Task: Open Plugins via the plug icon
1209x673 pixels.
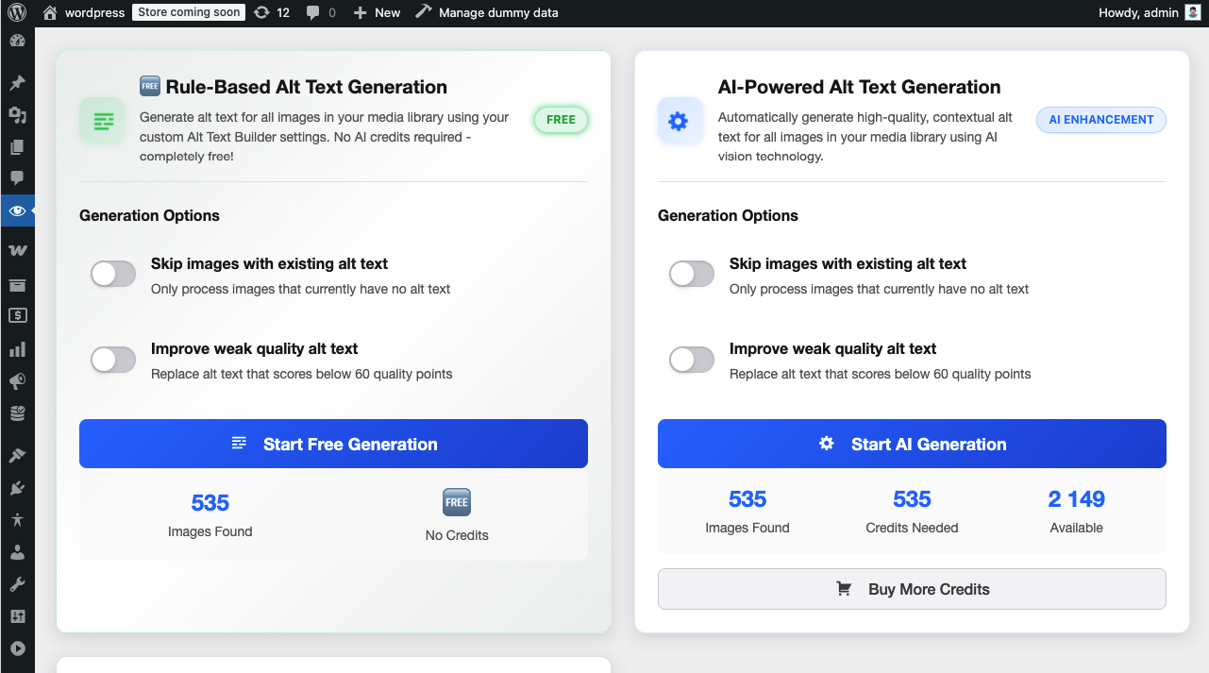Action: [17, 488]
